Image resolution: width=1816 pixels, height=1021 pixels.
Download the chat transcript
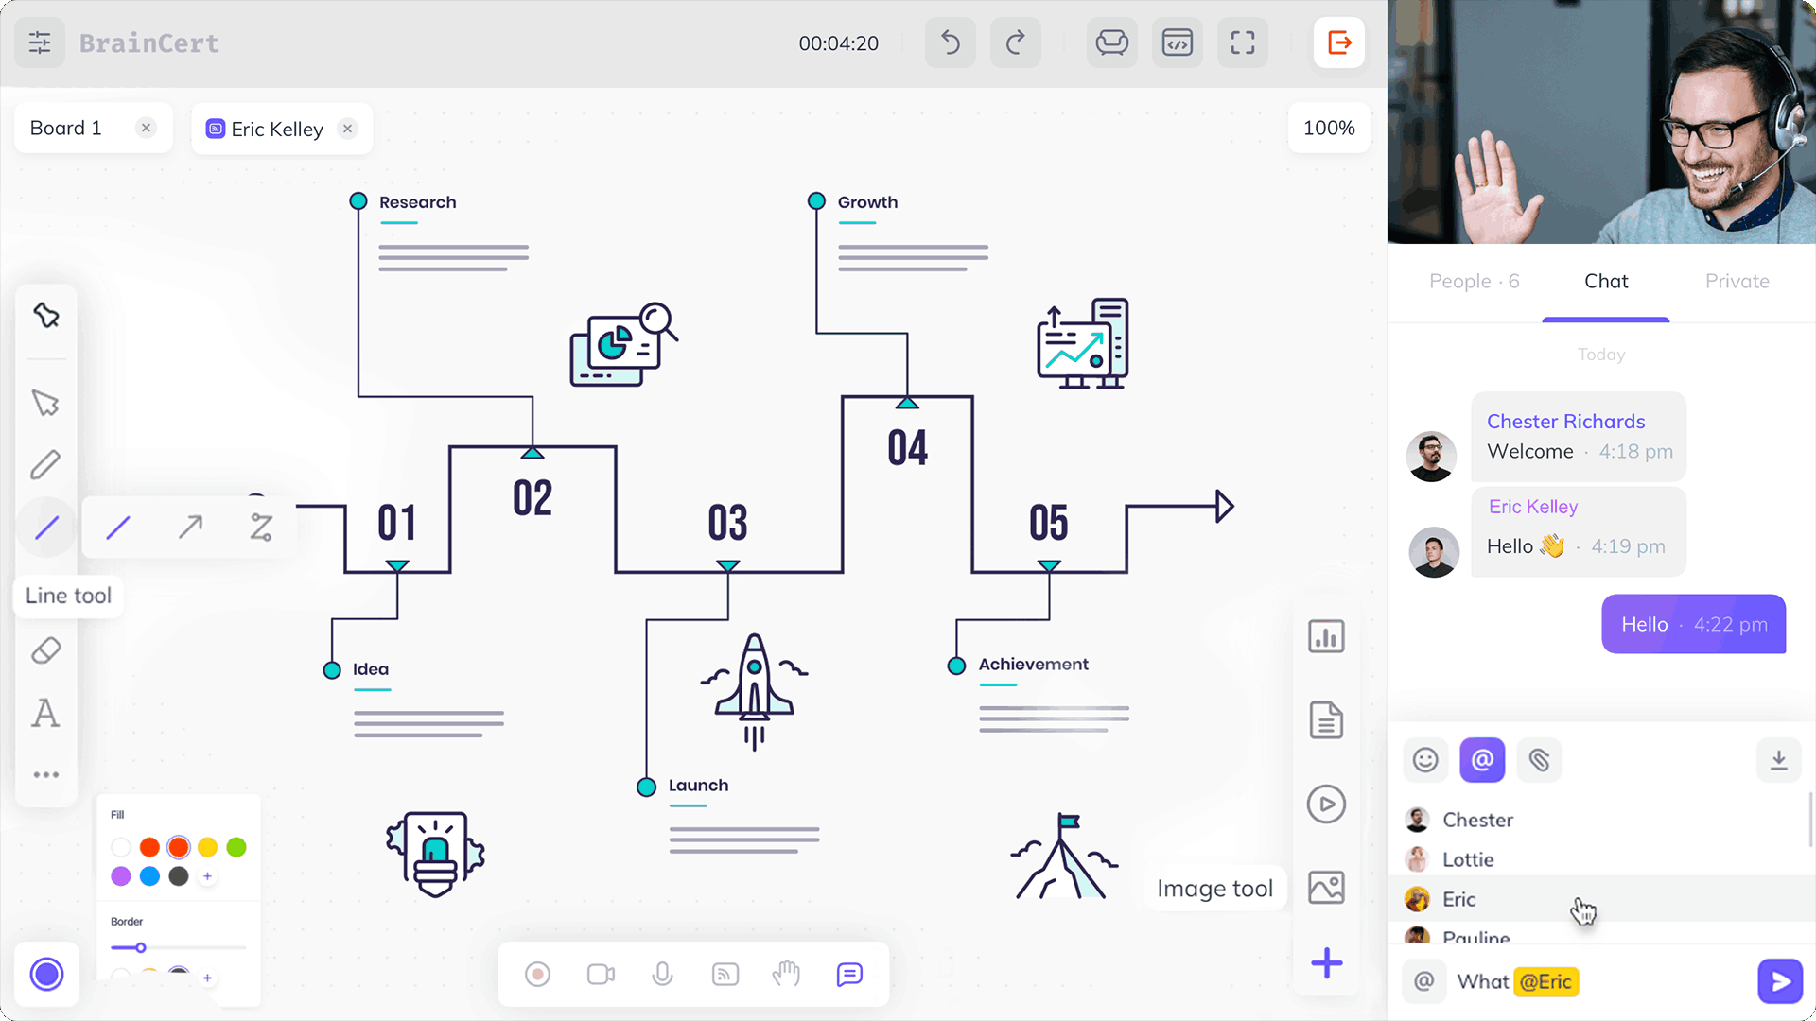[x=1778, y=759]
